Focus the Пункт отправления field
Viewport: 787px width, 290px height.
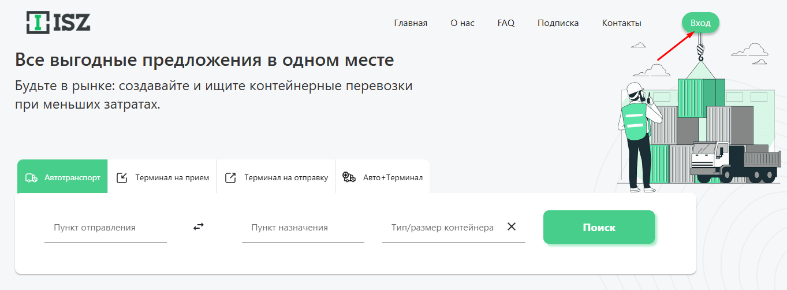pyautogui.click(x=106, y=228)
